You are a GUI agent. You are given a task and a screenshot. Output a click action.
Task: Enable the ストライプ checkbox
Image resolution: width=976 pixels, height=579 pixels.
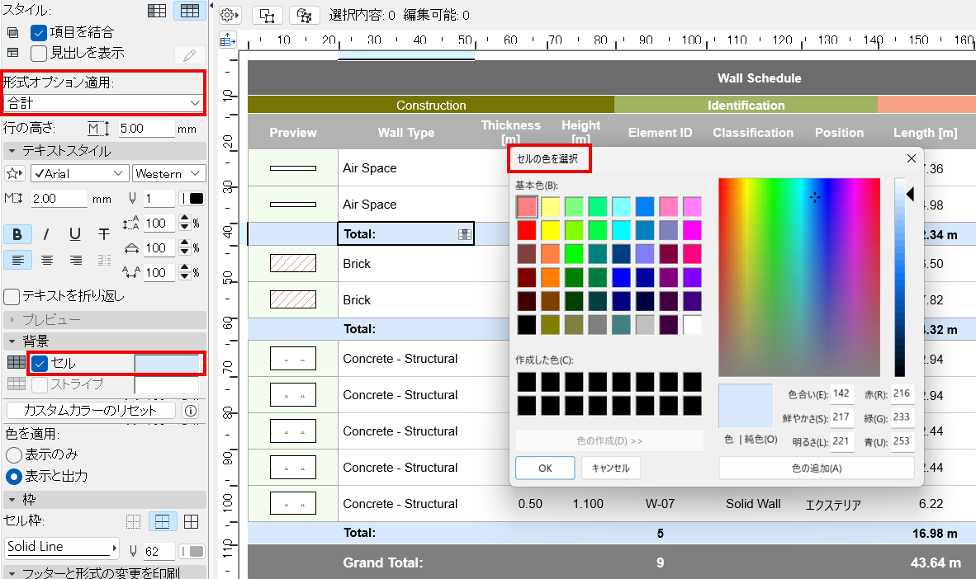pyautogui.click(x=39, y=384)
